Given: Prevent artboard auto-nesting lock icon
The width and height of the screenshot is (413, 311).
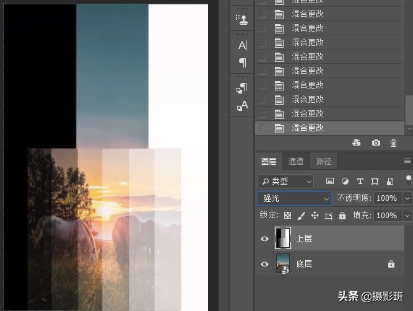Looking at the screenshot, I should point(329,216).
